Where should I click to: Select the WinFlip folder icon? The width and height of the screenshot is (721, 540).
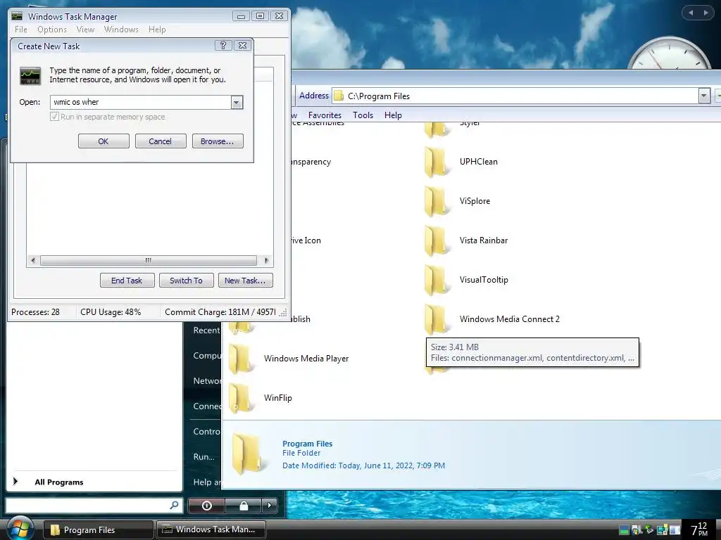click(x=241, y=398)
